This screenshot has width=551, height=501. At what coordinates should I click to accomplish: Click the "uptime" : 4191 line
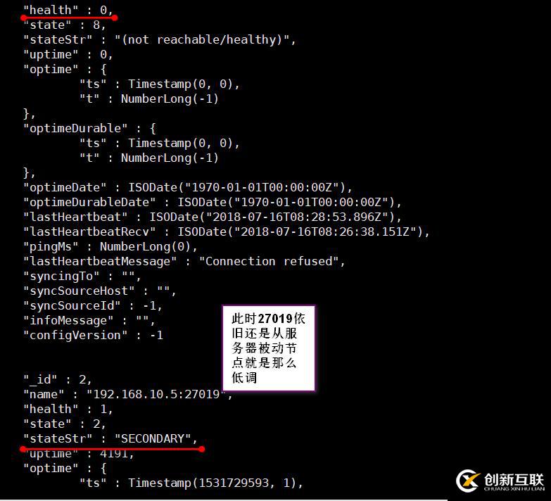[x=79, y=454]
